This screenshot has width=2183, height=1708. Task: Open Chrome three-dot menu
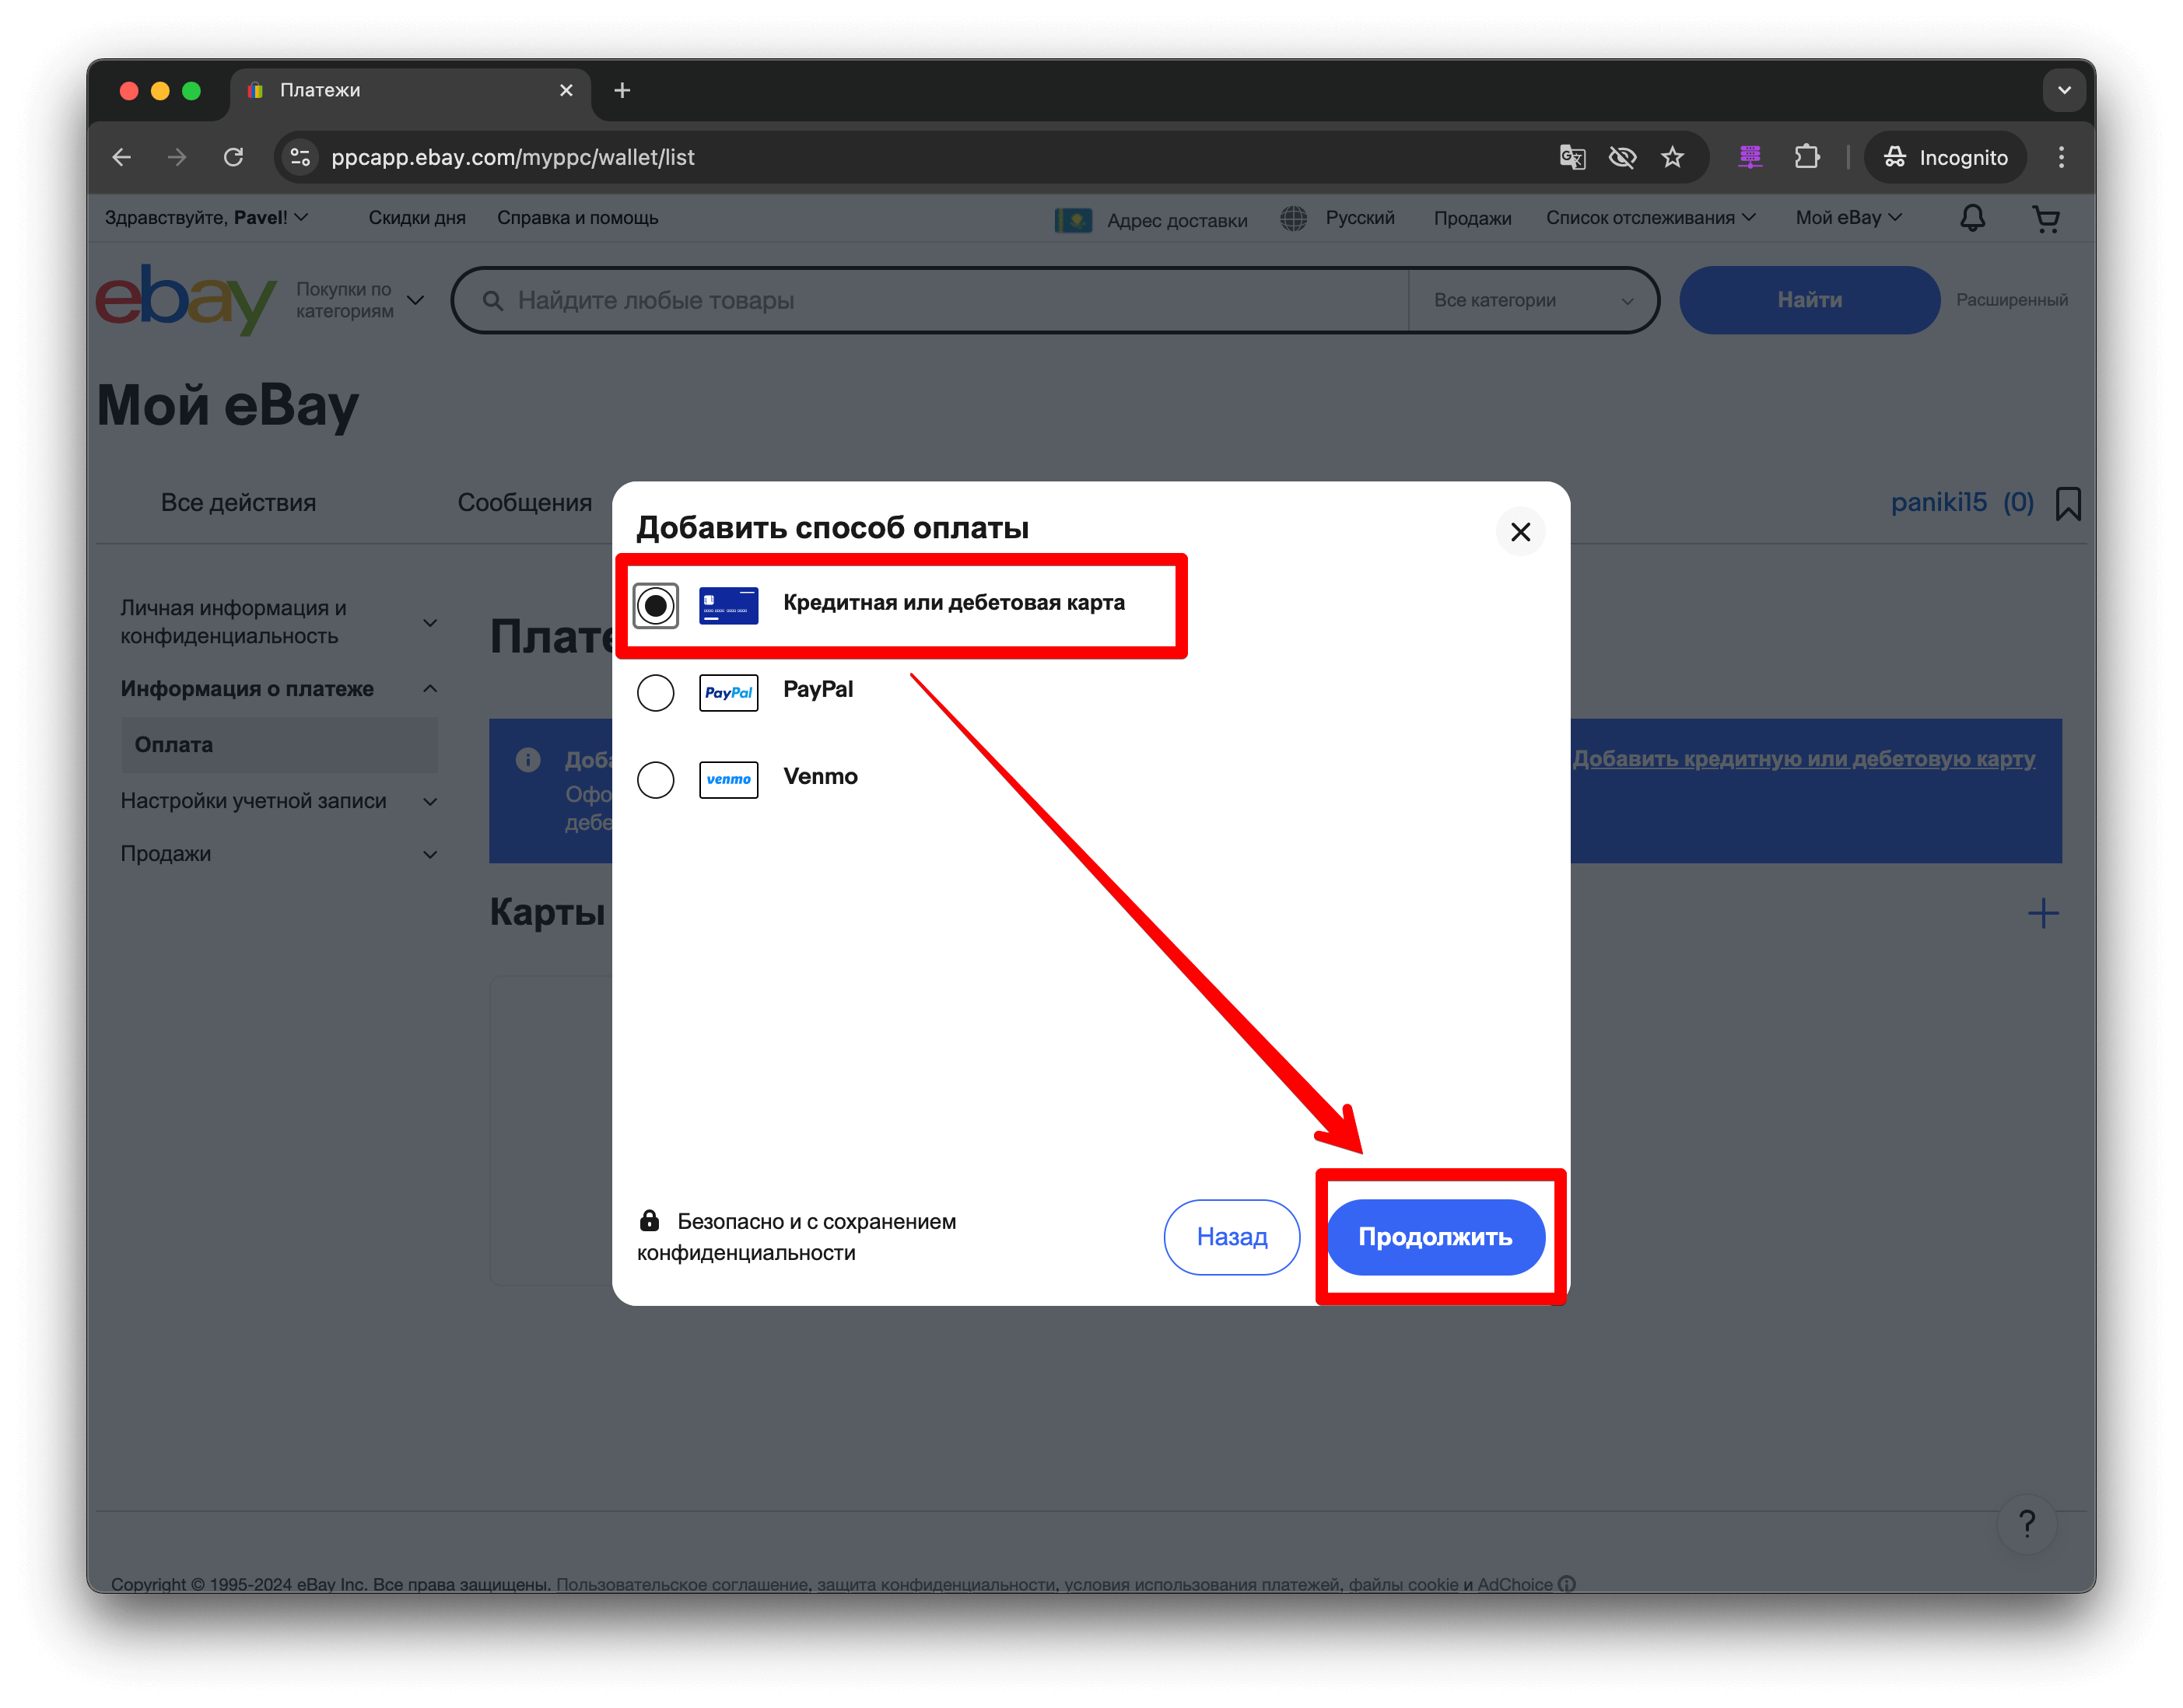[2061, 157]
